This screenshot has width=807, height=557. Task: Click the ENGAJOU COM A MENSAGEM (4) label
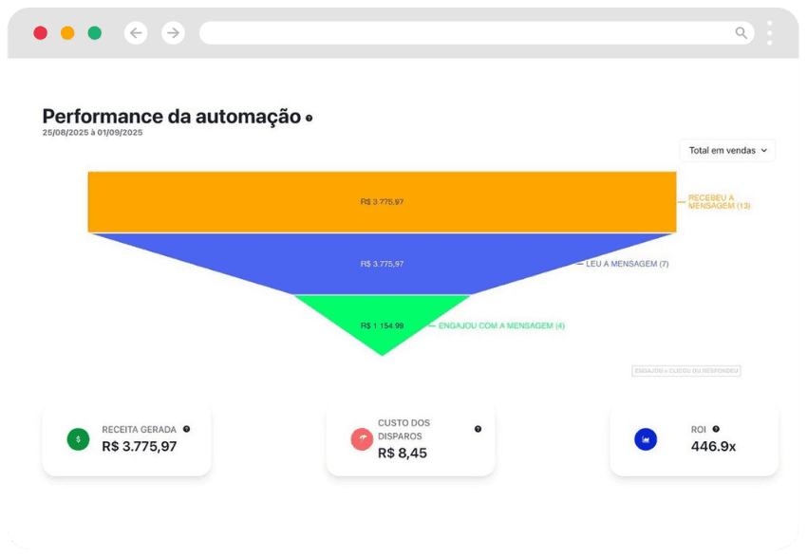coord(501,325)
